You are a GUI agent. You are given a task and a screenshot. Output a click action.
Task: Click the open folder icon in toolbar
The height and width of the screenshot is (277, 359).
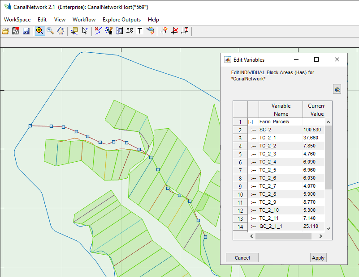[x=5, y=31]
